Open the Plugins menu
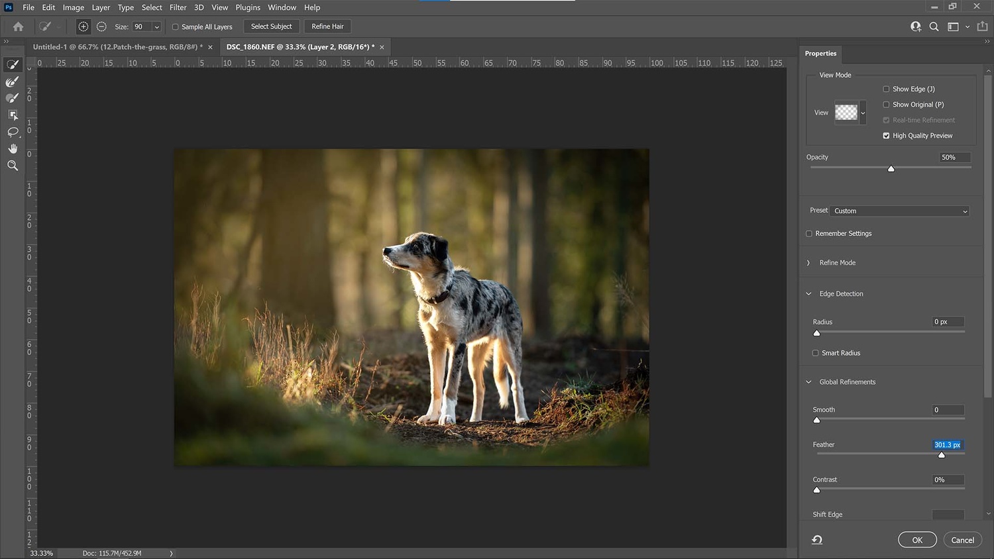The image size is (994, 559). (248, 7)
